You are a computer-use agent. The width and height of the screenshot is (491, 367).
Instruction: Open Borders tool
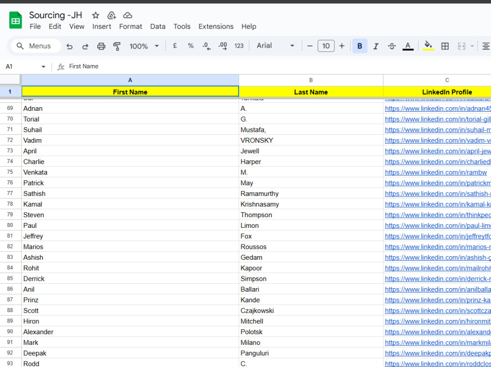pos(445,46)
